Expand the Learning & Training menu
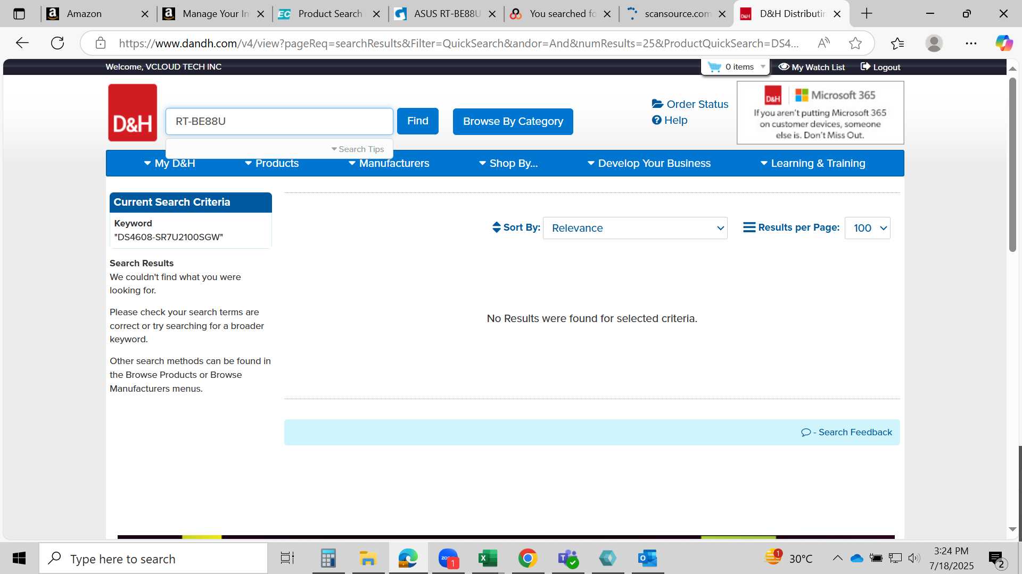The width and height of the screenshot is (1022, 574). tap(813, 163)
